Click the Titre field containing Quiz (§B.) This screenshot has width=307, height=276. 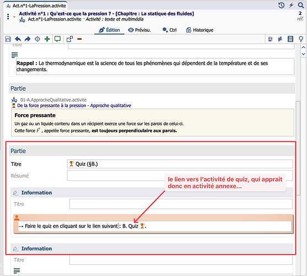[180, 164]
